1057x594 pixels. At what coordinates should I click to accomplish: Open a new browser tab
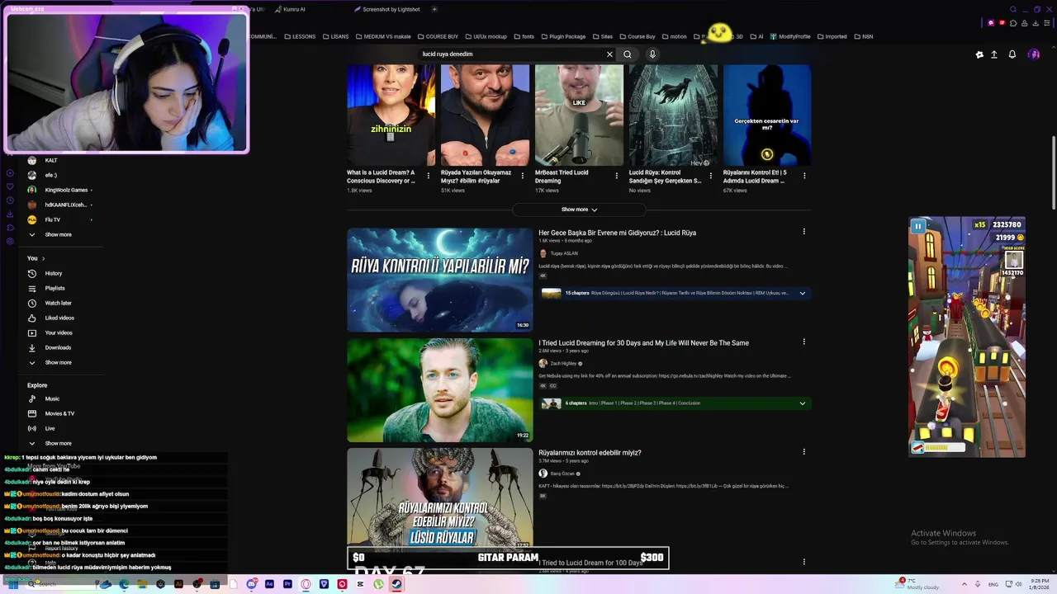[x=434, y=9]
